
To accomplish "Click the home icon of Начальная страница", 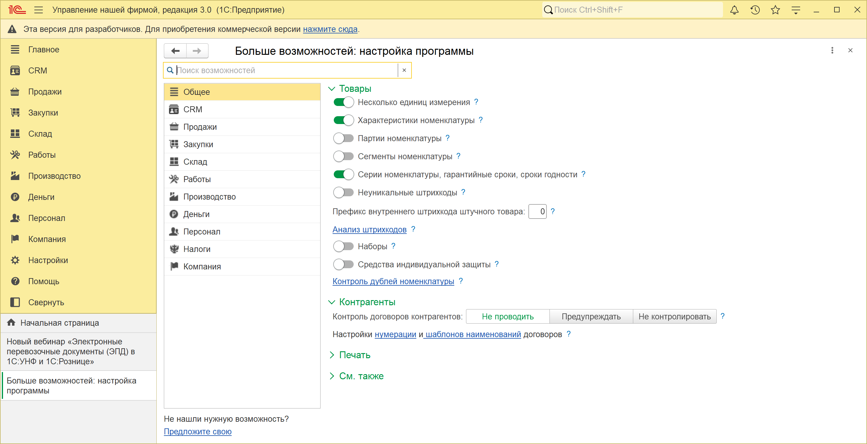I will point(11,323).
